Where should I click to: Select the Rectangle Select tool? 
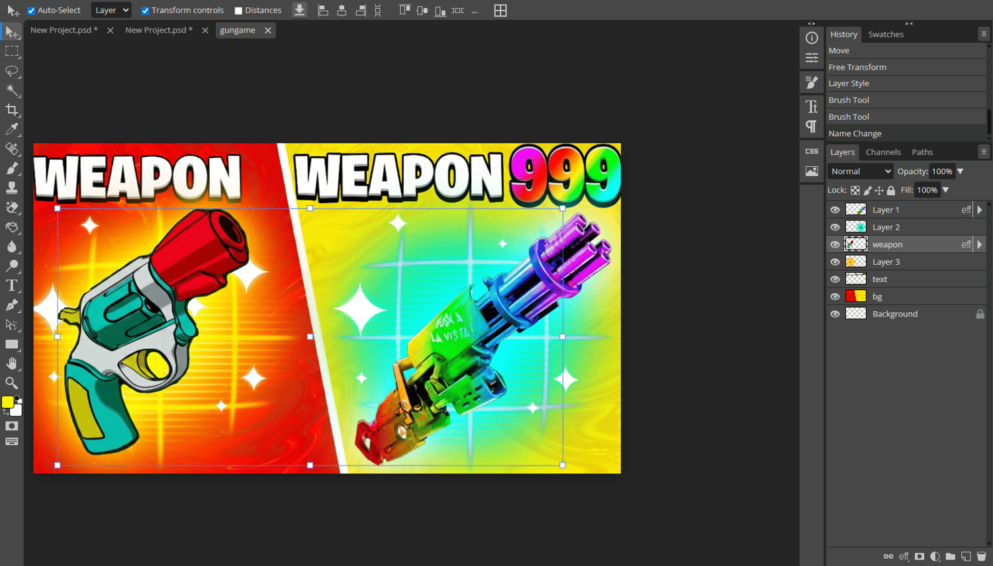point(12,51)
